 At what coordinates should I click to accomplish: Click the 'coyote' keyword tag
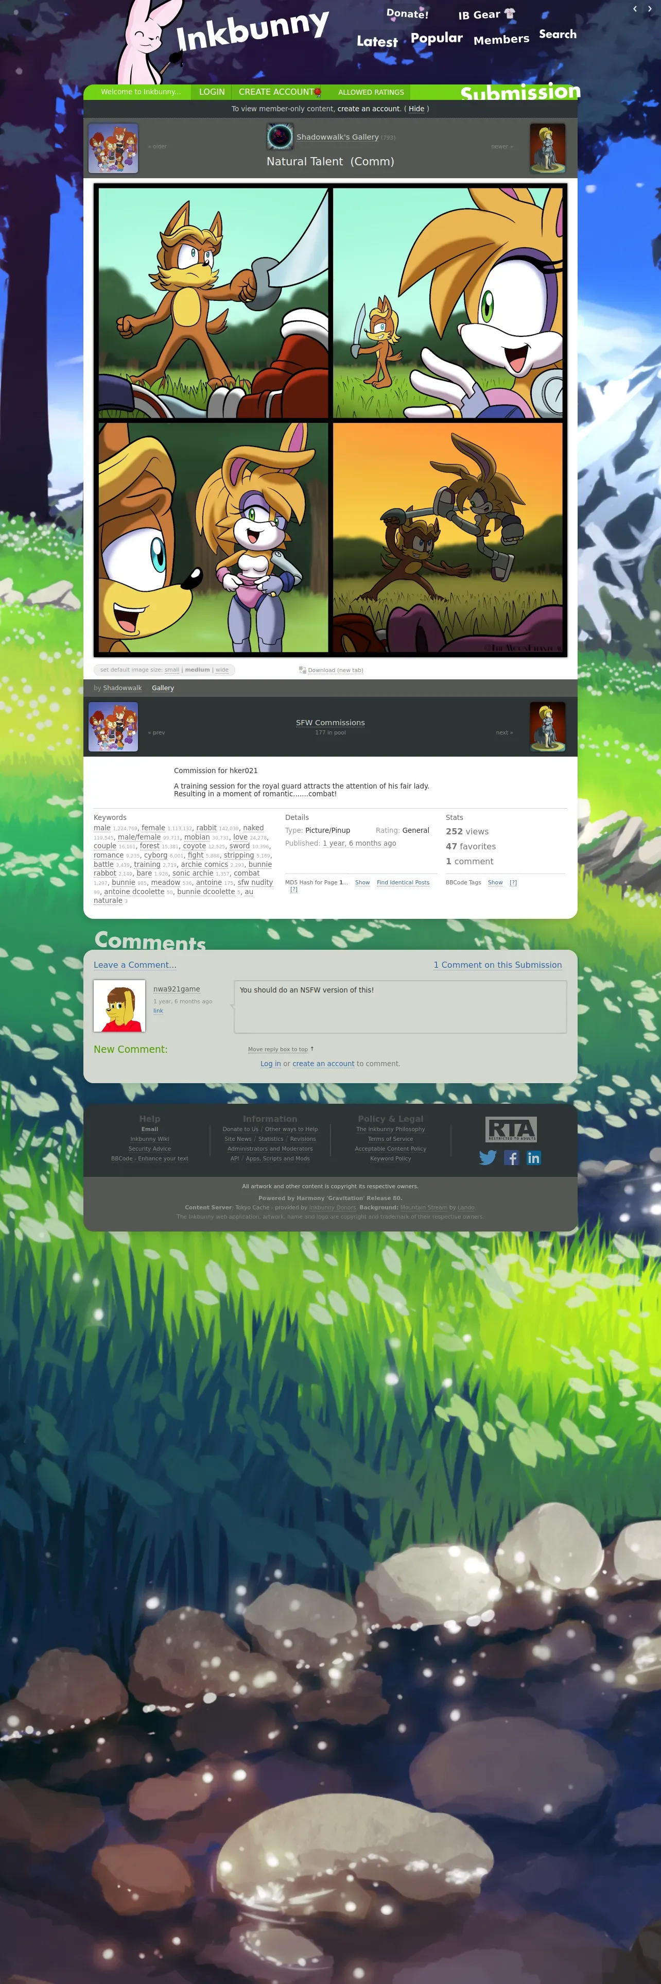(194, 846)
